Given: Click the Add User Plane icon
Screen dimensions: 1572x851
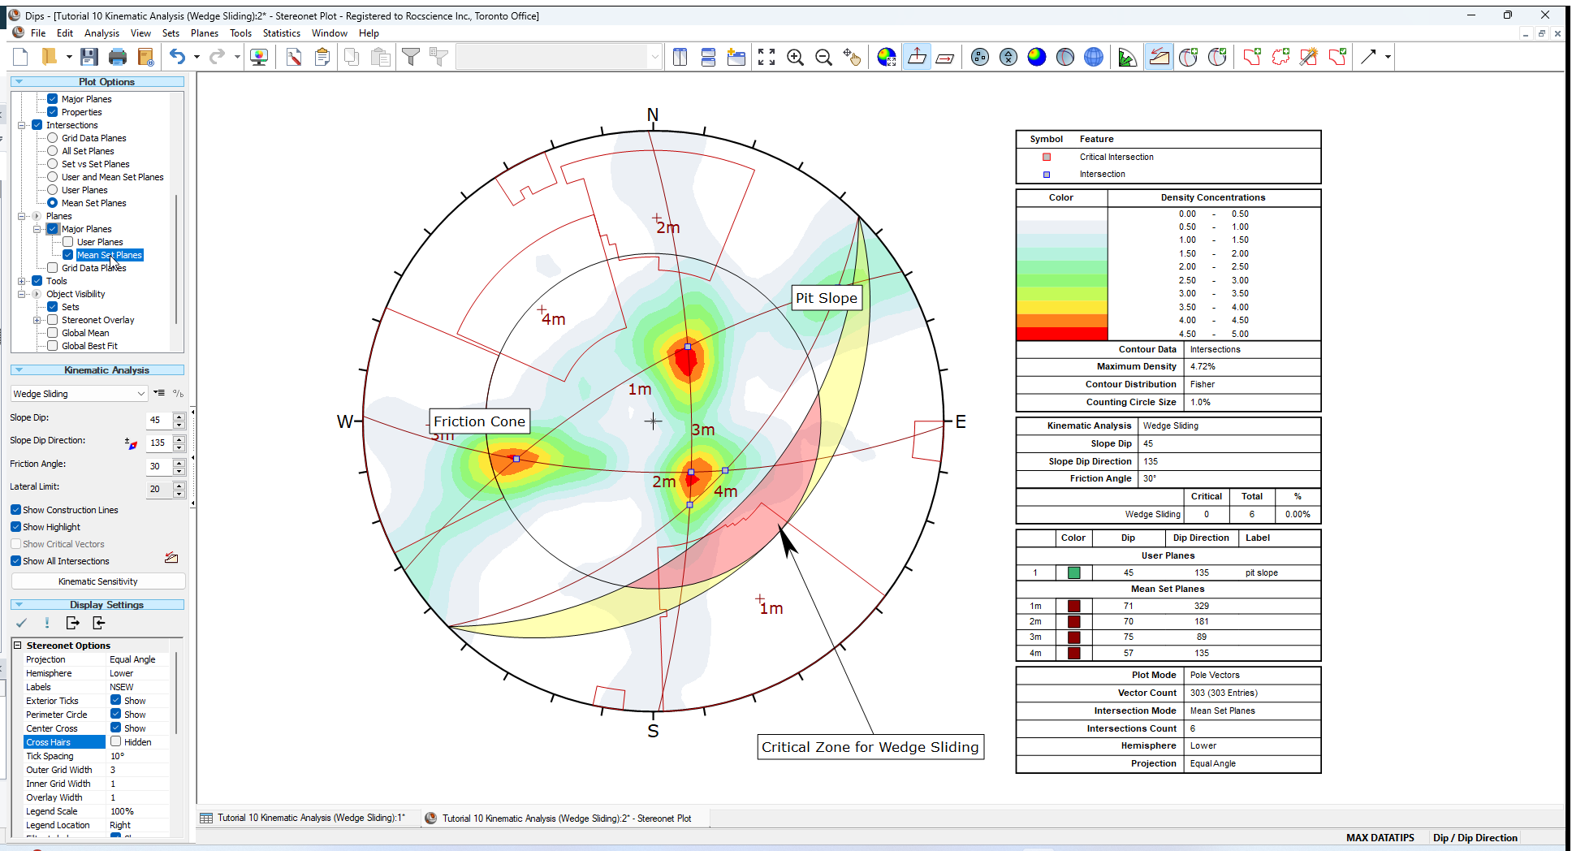Looking at the screenshot, I should point(1189,57).
